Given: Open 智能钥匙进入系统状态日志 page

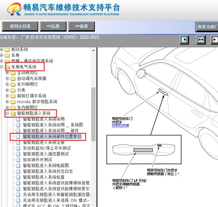Looking at the screenshot, I should (x=48, y=171).
